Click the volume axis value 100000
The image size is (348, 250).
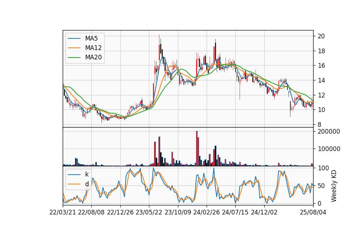329,149
